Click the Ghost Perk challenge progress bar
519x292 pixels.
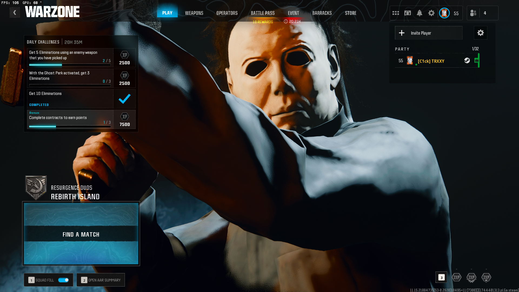pyautogui.click(x=70, y=85)
